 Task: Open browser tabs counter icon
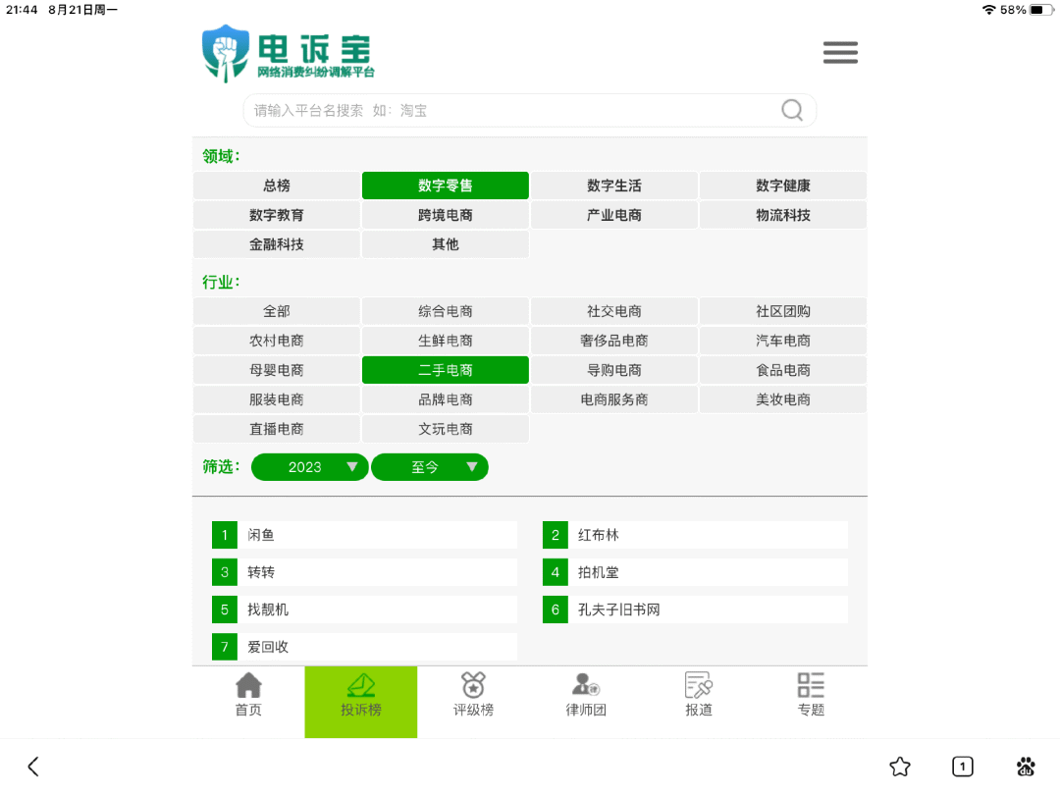(x=963, y=766)
